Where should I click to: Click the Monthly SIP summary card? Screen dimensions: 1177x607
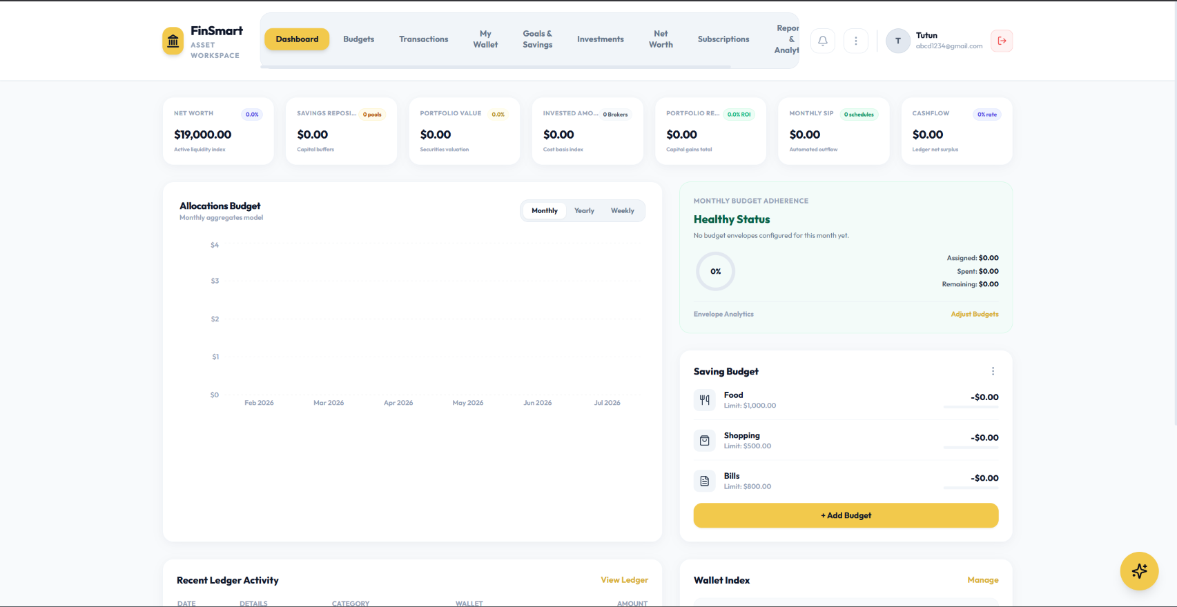(x=834, y=131)
